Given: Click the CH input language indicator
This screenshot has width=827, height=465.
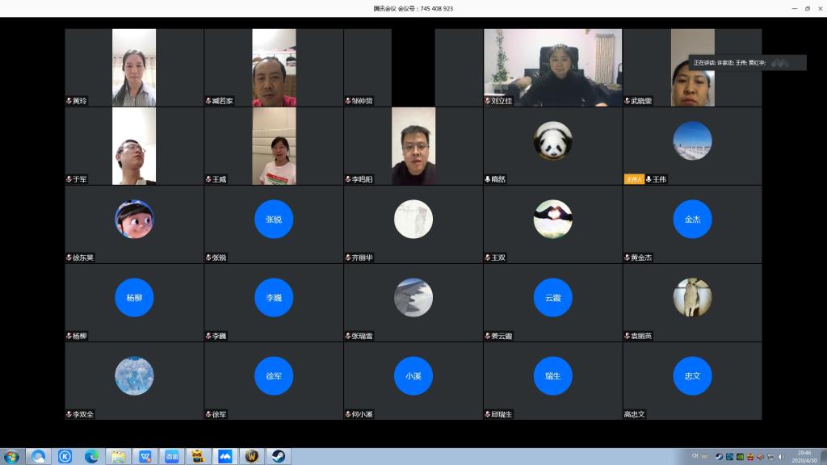Looking at the screenshot, I should click(x=695, y=457).
